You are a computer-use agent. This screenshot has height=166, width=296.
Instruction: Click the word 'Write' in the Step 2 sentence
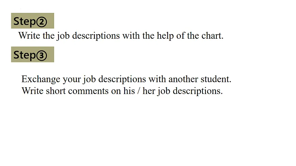click(29, 36)
